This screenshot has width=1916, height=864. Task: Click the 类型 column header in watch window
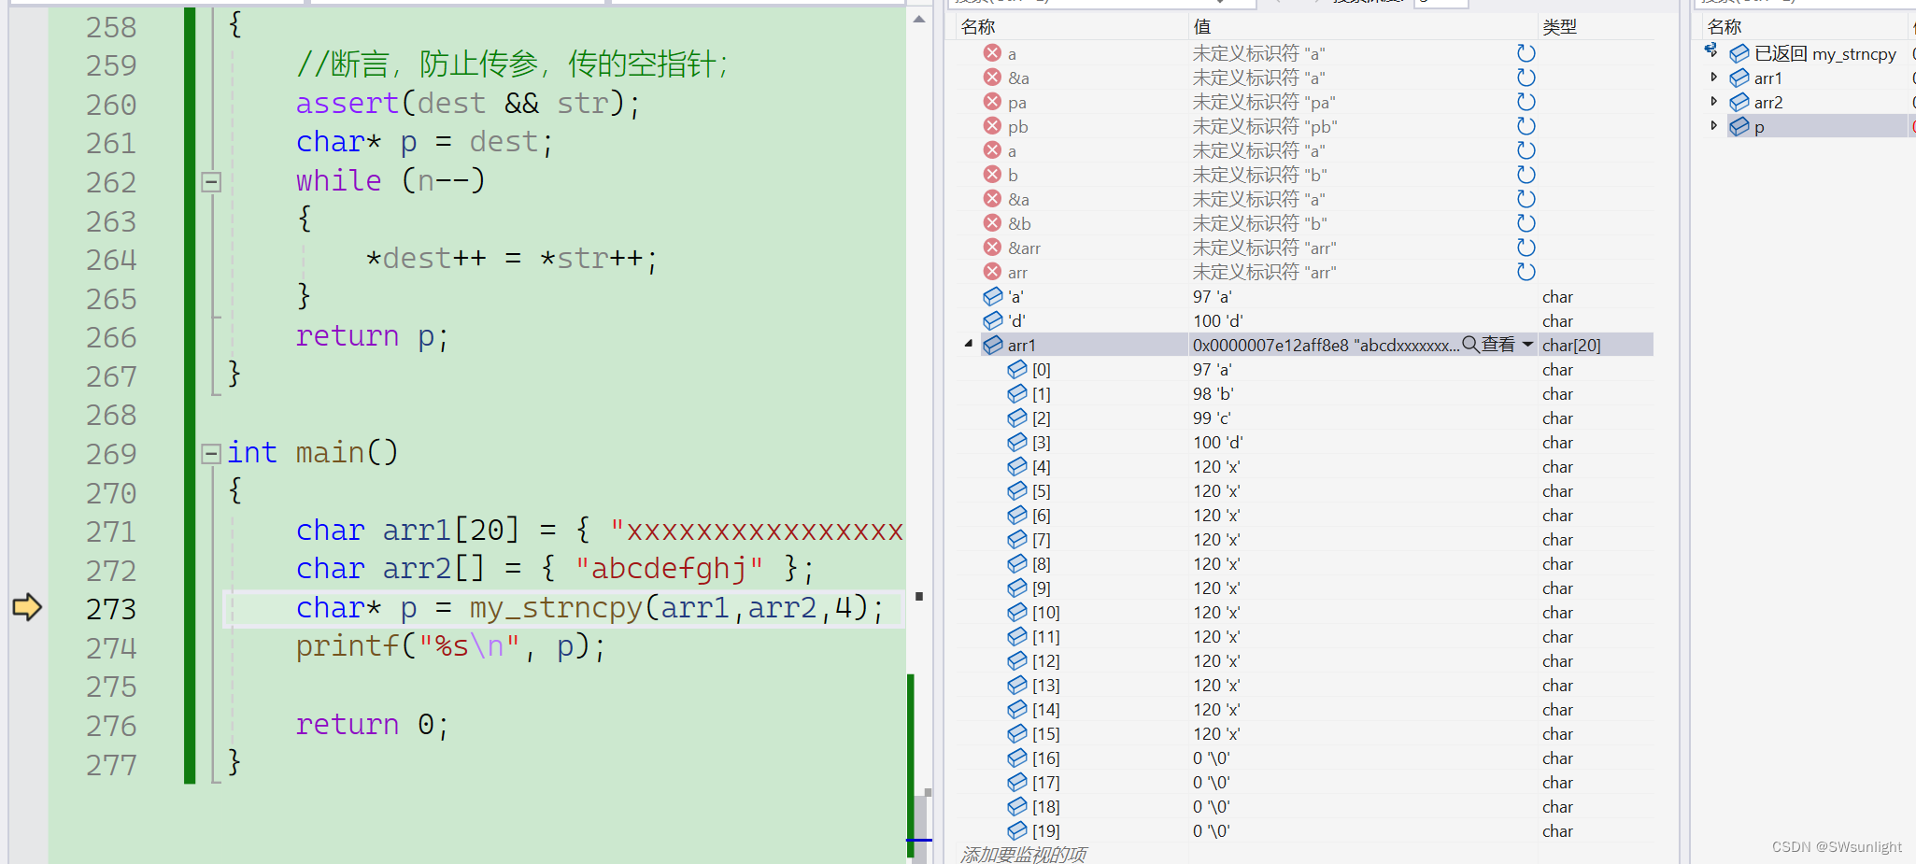coord(1559,27)
